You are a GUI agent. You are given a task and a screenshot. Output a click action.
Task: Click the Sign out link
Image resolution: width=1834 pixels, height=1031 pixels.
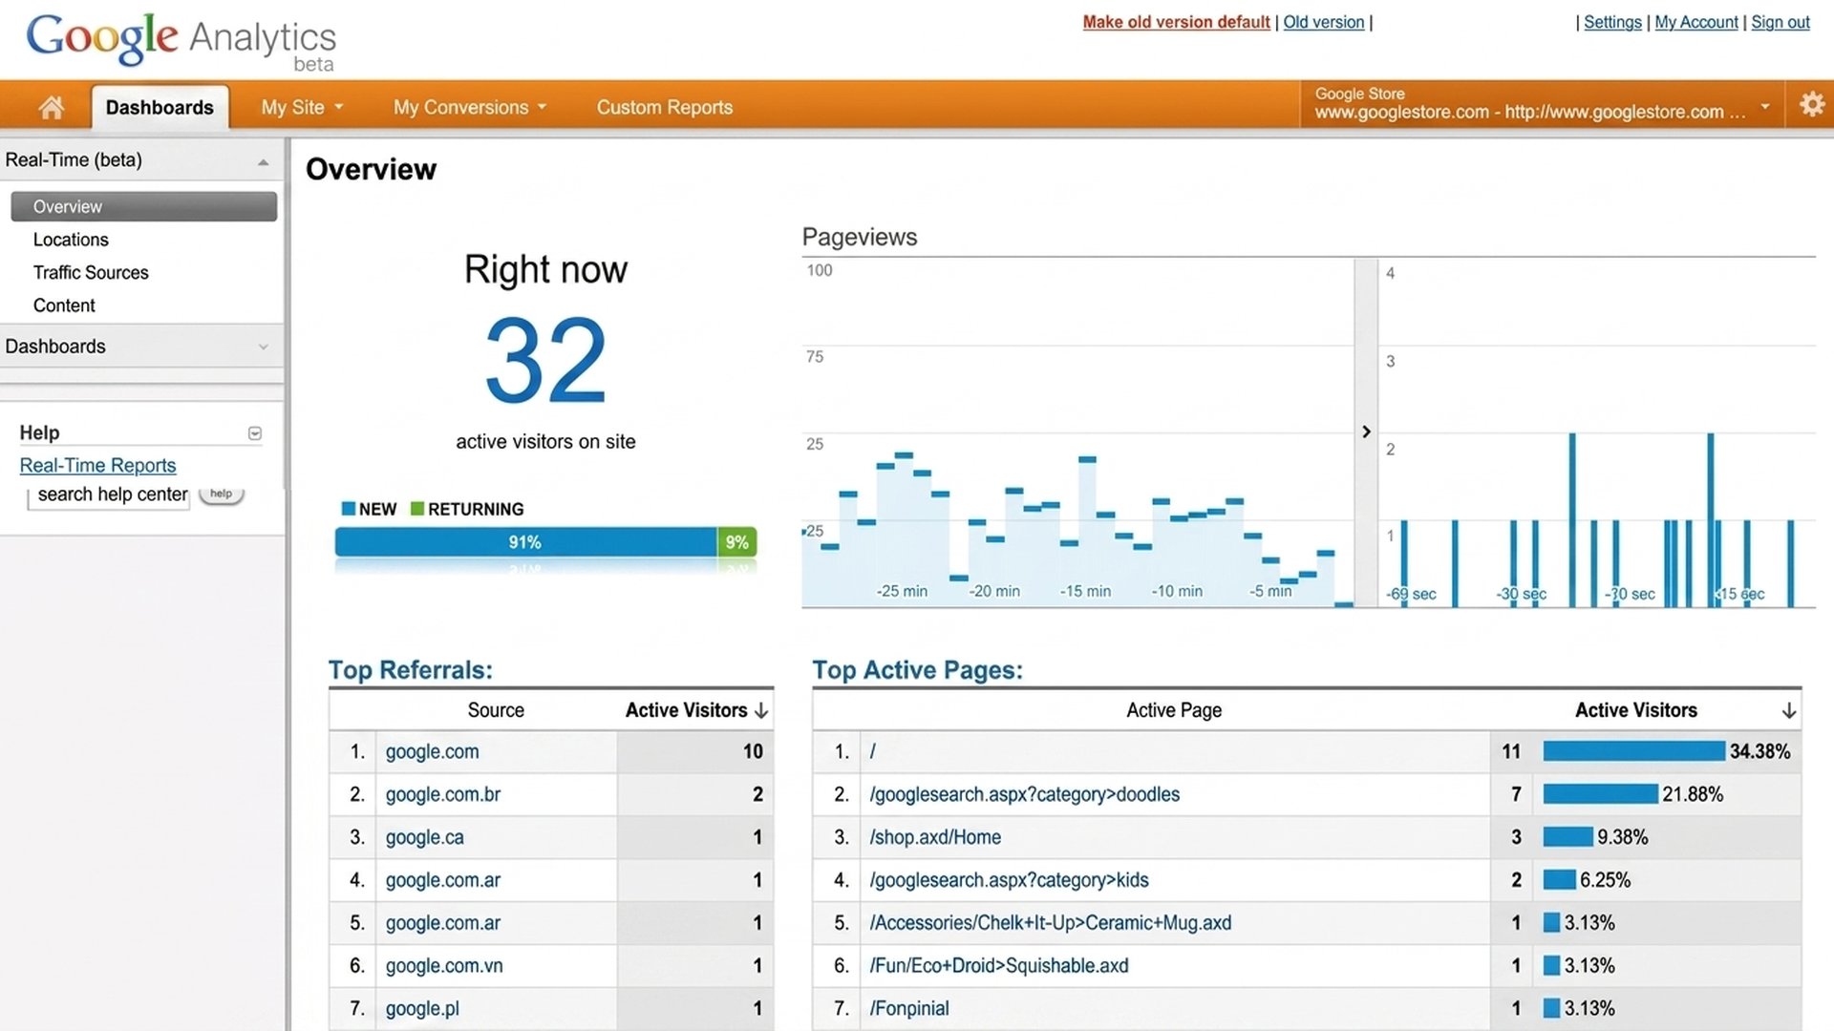point(1781,22)
